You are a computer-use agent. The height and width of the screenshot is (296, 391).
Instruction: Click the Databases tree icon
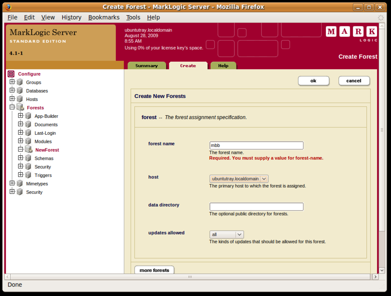pos(20,91)
